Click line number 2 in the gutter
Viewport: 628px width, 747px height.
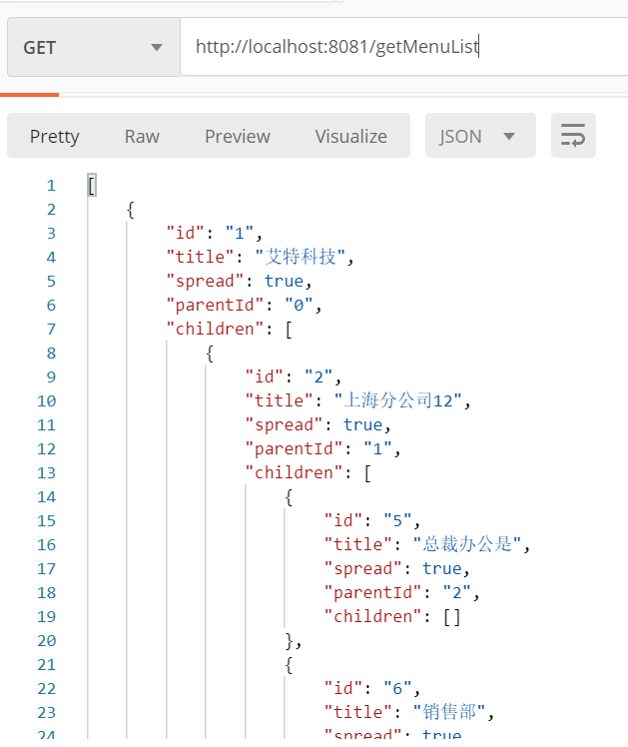(51, 209)
